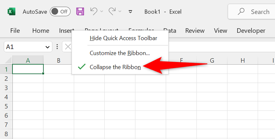Toggle the AutoSave switch
This screenshot has width=275, height=139.
60,12
